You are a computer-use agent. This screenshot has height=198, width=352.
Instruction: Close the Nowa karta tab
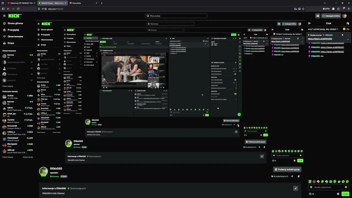(97, 3)
